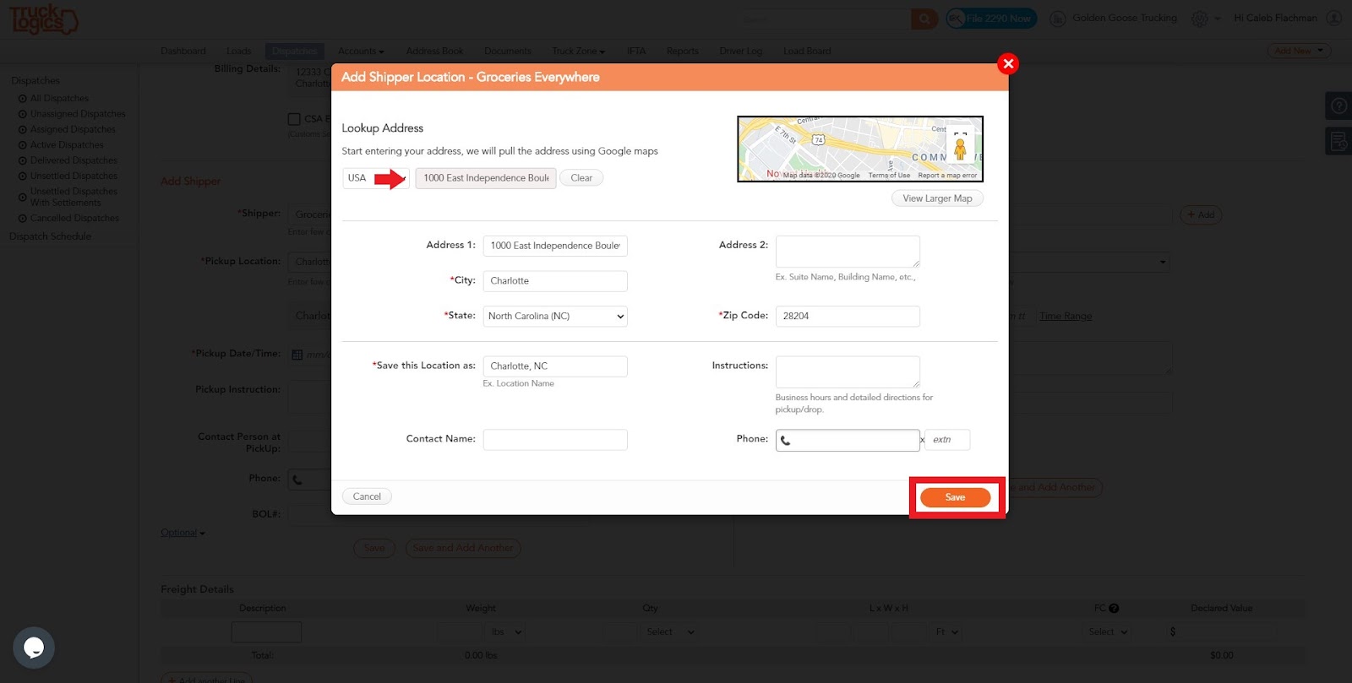This screenshot has width=1352, height=683.
Task: Click the phone icon in the dialog Phone field
Action: coord(785,441)
